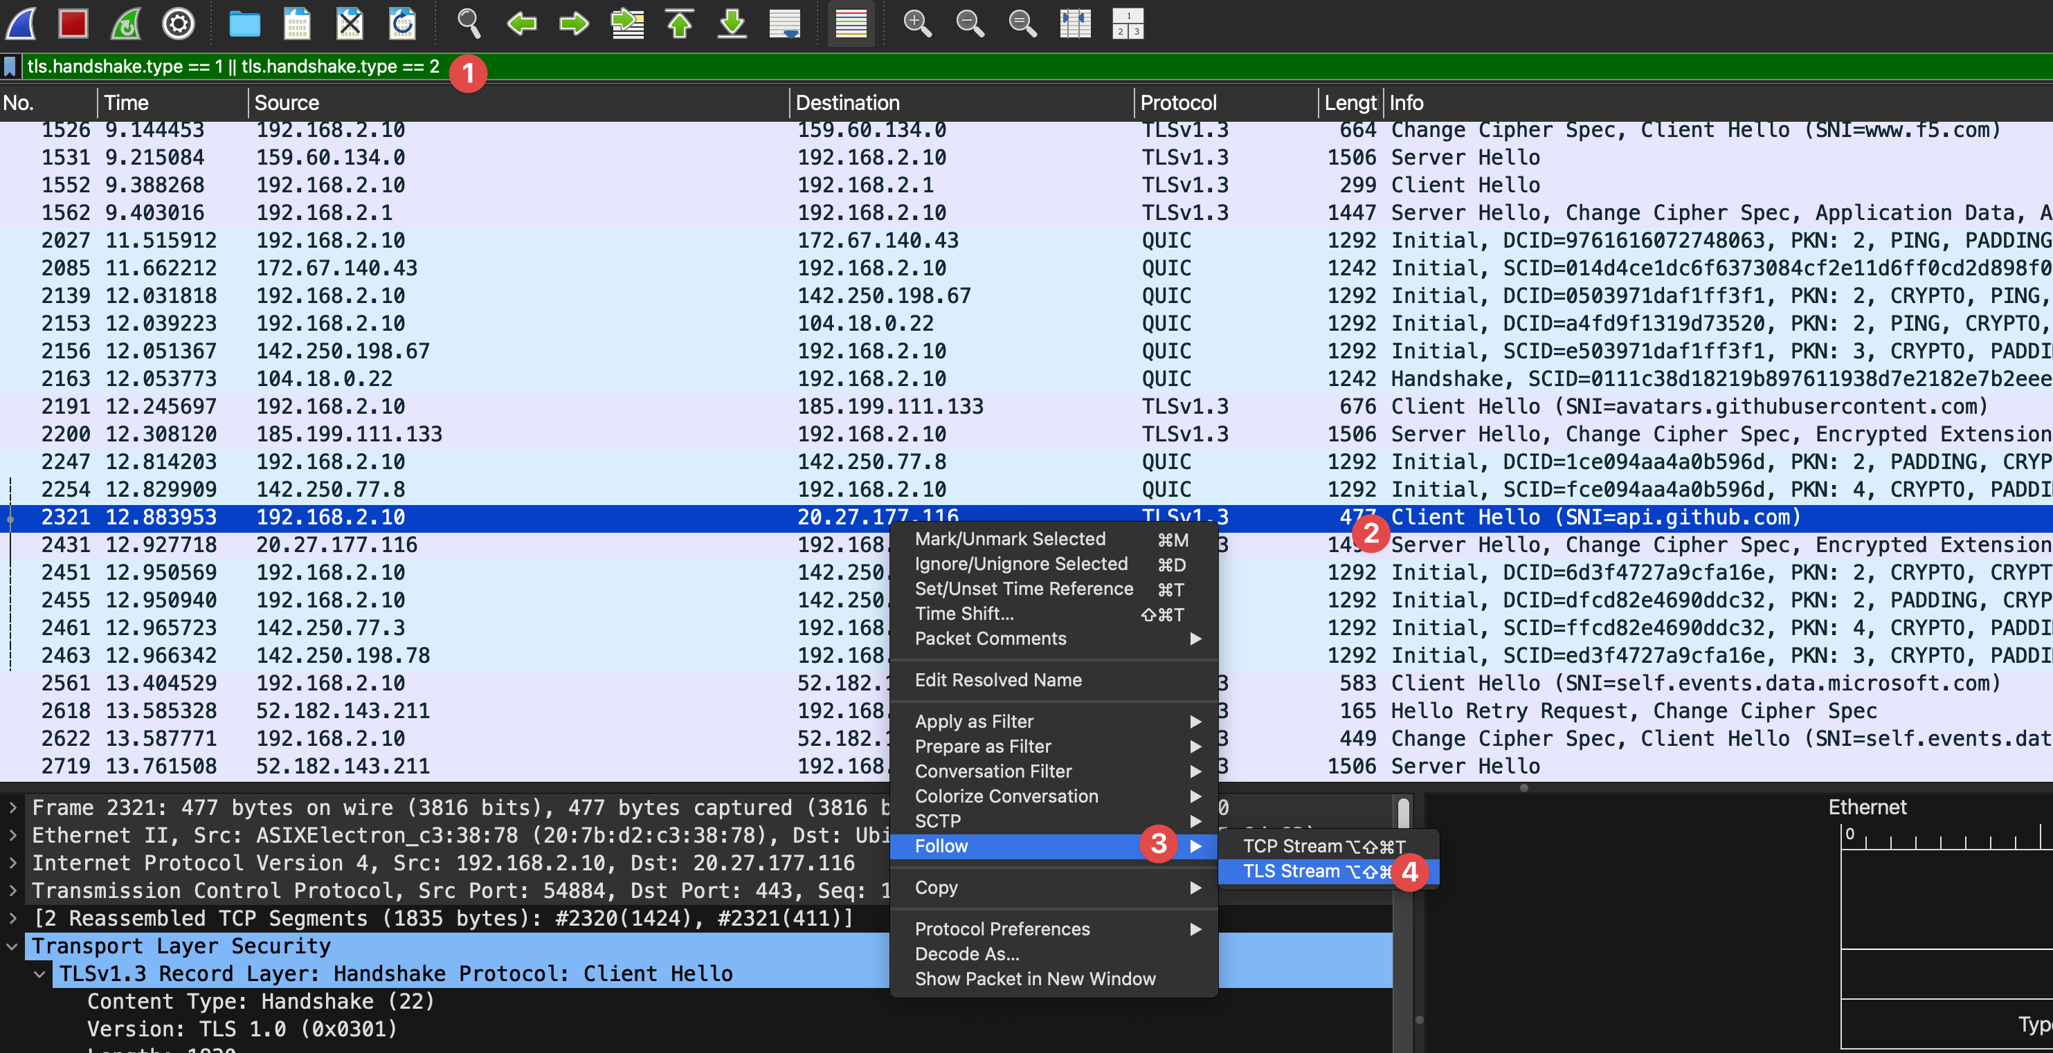Choose Decode As from context menu

tap(968, 953)
